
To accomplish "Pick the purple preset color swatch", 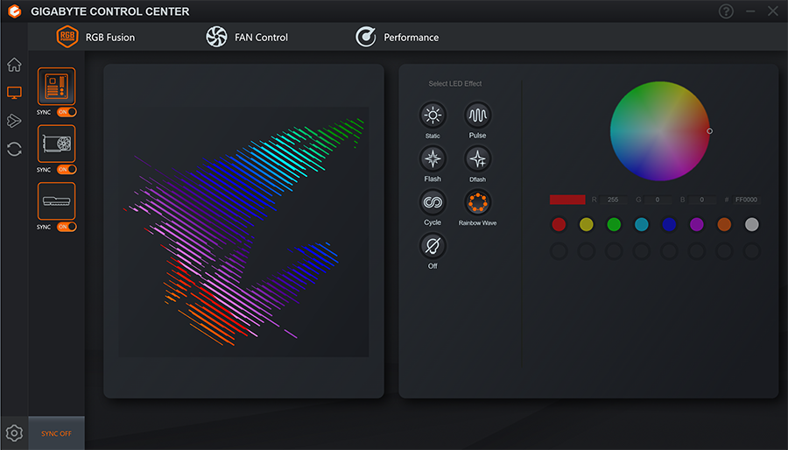I will [x=697, y=224].
